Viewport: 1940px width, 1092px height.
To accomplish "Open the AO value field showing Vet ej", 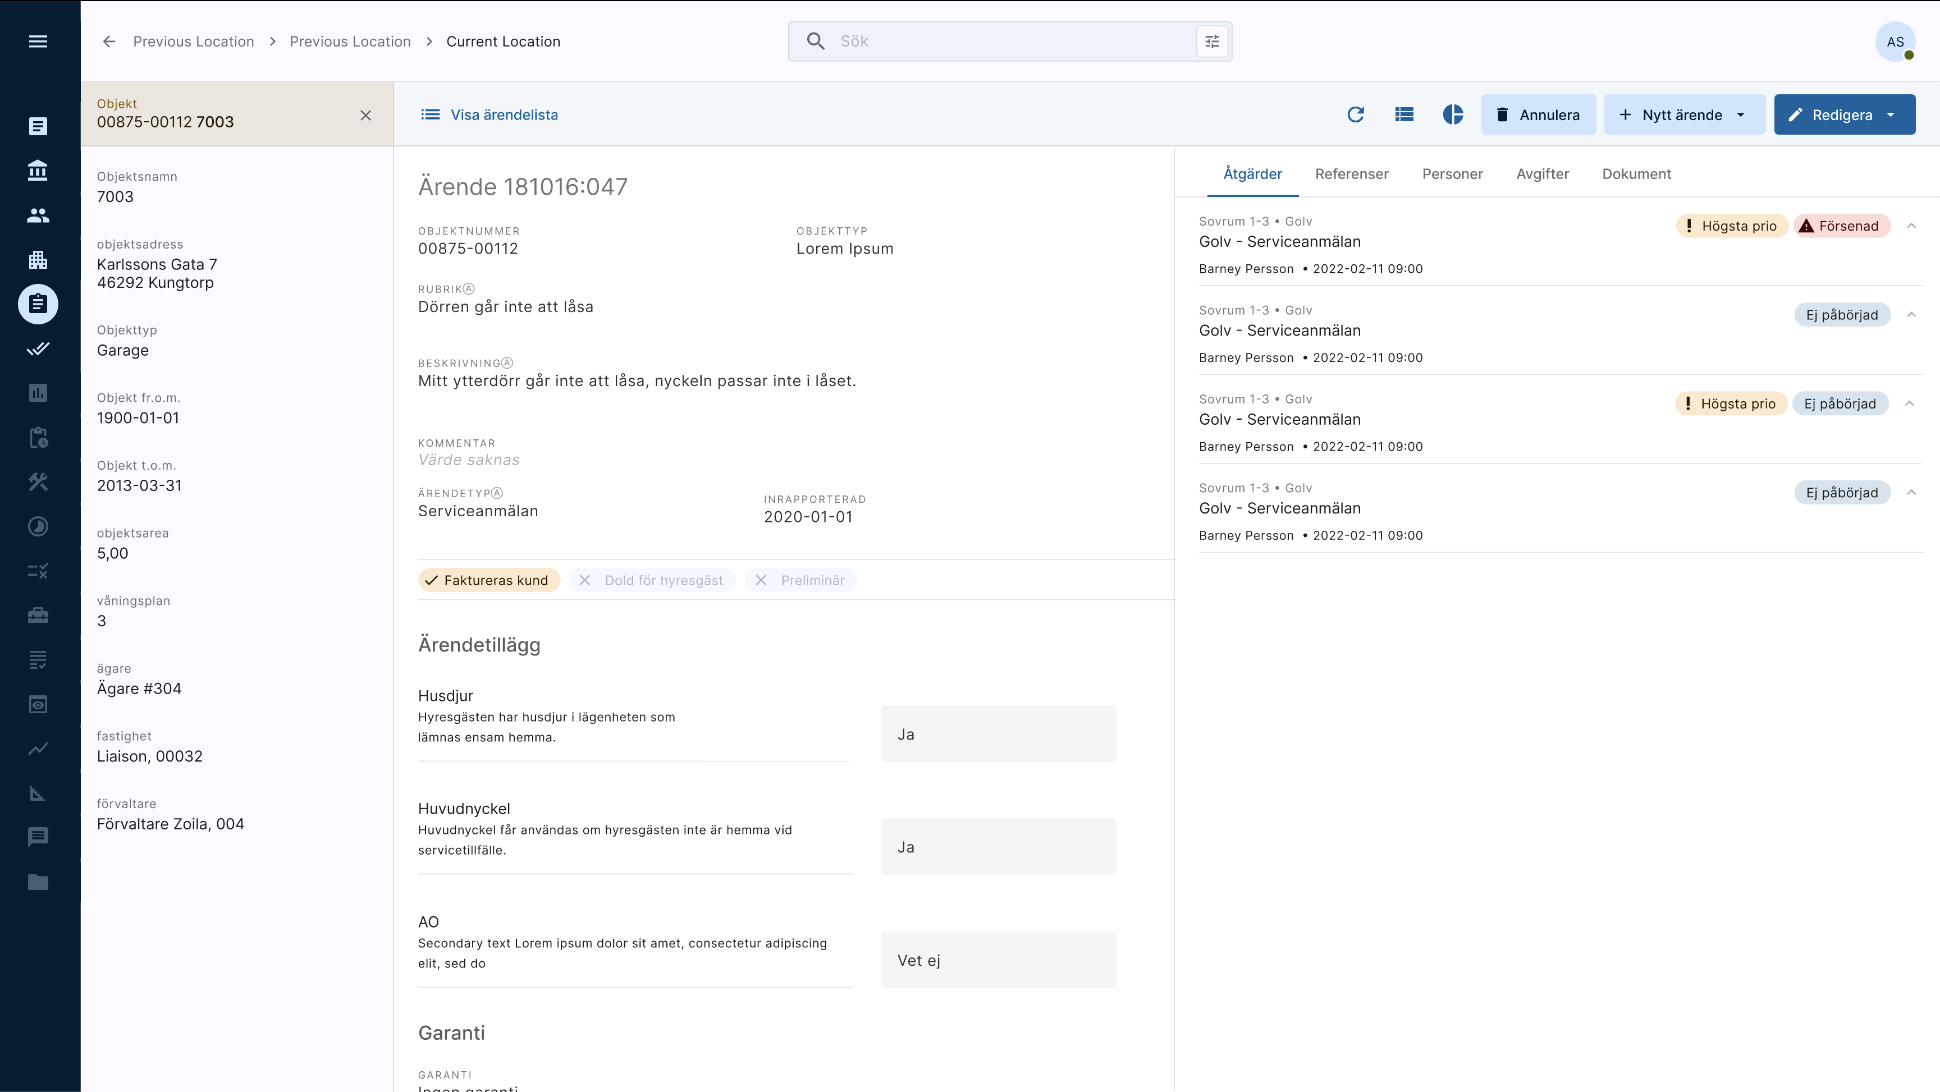I will 999,960.
